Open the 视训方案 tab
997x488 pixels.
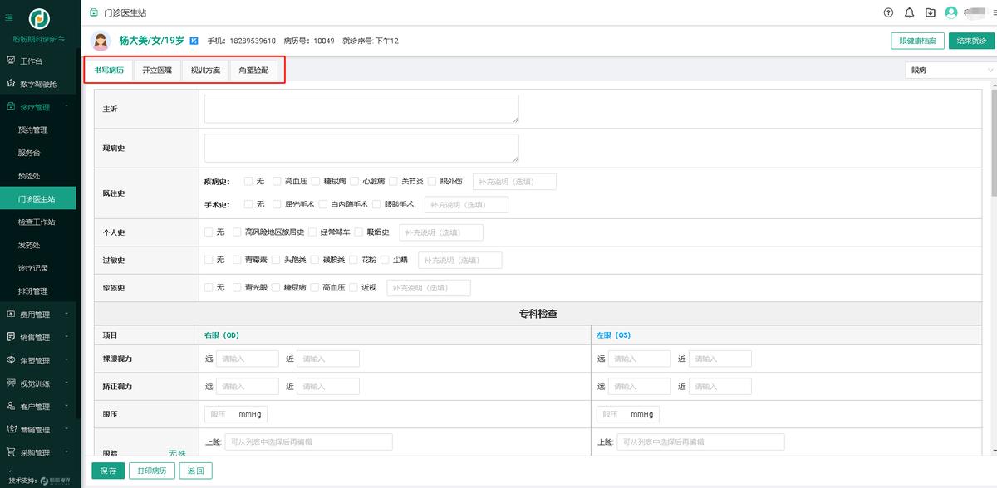(x=205, y=71)
